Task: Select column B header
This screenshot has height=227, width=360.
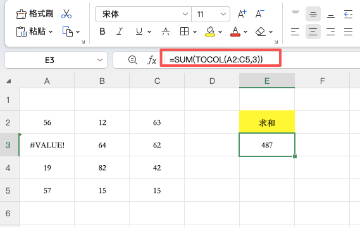Action: tap(102, 81)
